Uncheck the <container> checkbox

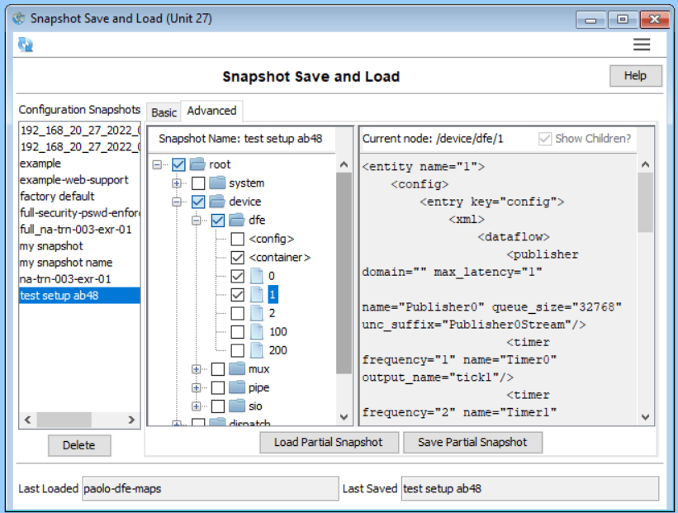click(x=237, y=258)
